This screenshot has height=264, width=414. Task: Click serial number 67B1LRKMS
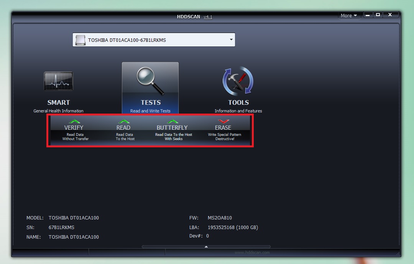[x=61, y=228]
